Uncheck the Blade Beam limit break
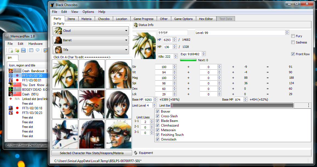The height and width of the screenshot is (167, 317). coord(158,121)
